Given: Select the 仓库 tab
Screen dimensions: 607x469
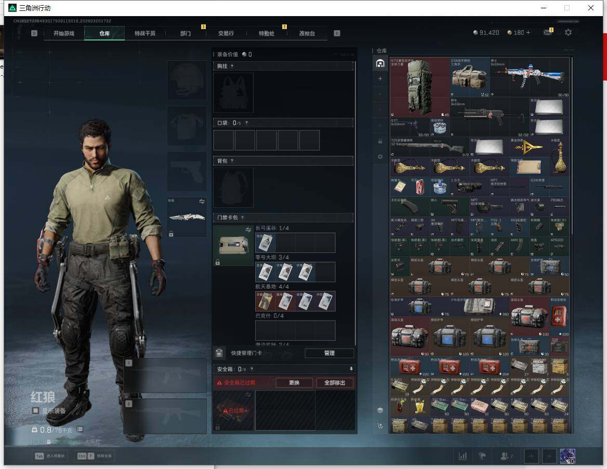Looking at the screenshot, I should tap(104, 33).
